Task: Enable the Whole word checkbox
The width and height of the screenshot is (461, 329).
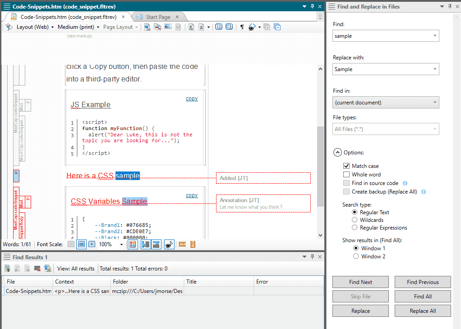Action: point(346,175)
